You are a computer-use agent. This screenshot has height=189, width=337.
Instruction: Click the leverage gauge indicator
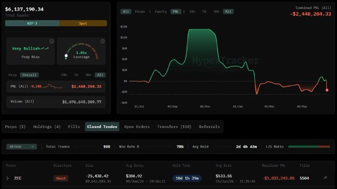pos(66,56)
